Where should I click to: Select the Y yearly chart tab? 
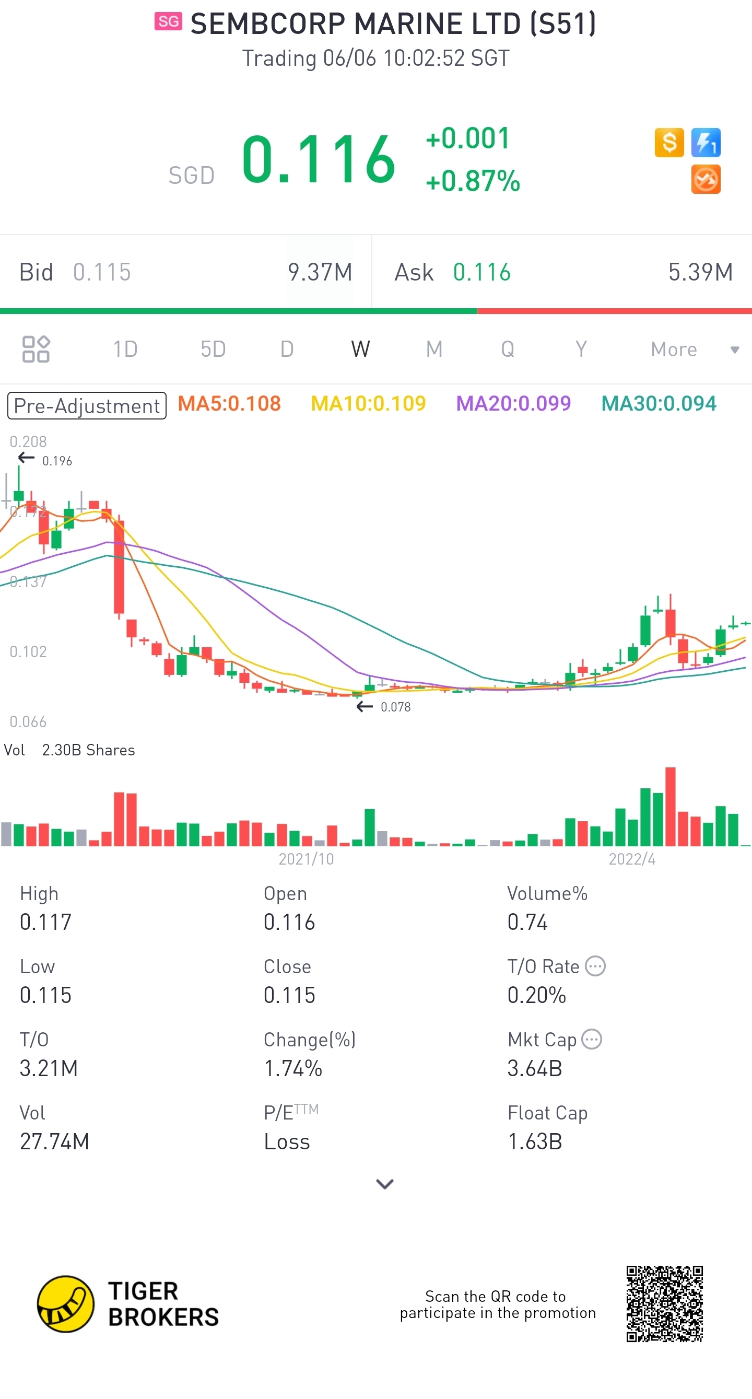tap(581, 349)
